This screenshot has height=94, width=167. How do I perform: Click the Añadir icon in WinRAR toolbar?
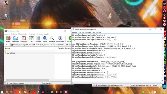point(8,38)
